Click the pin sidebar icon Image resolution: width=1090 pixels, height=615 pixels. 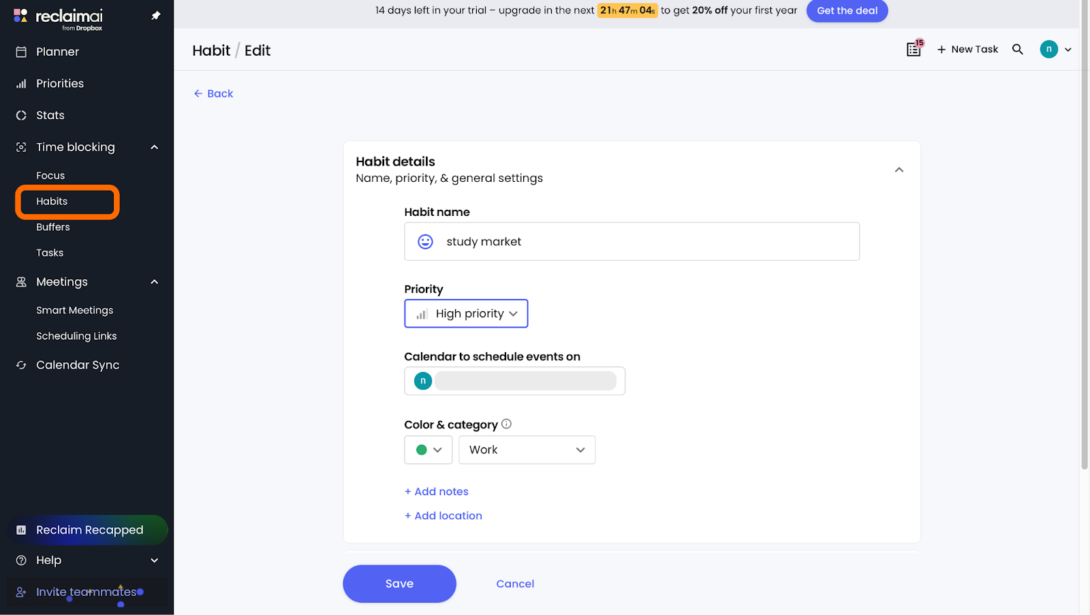pyautogui.click(x=156, y=16)
